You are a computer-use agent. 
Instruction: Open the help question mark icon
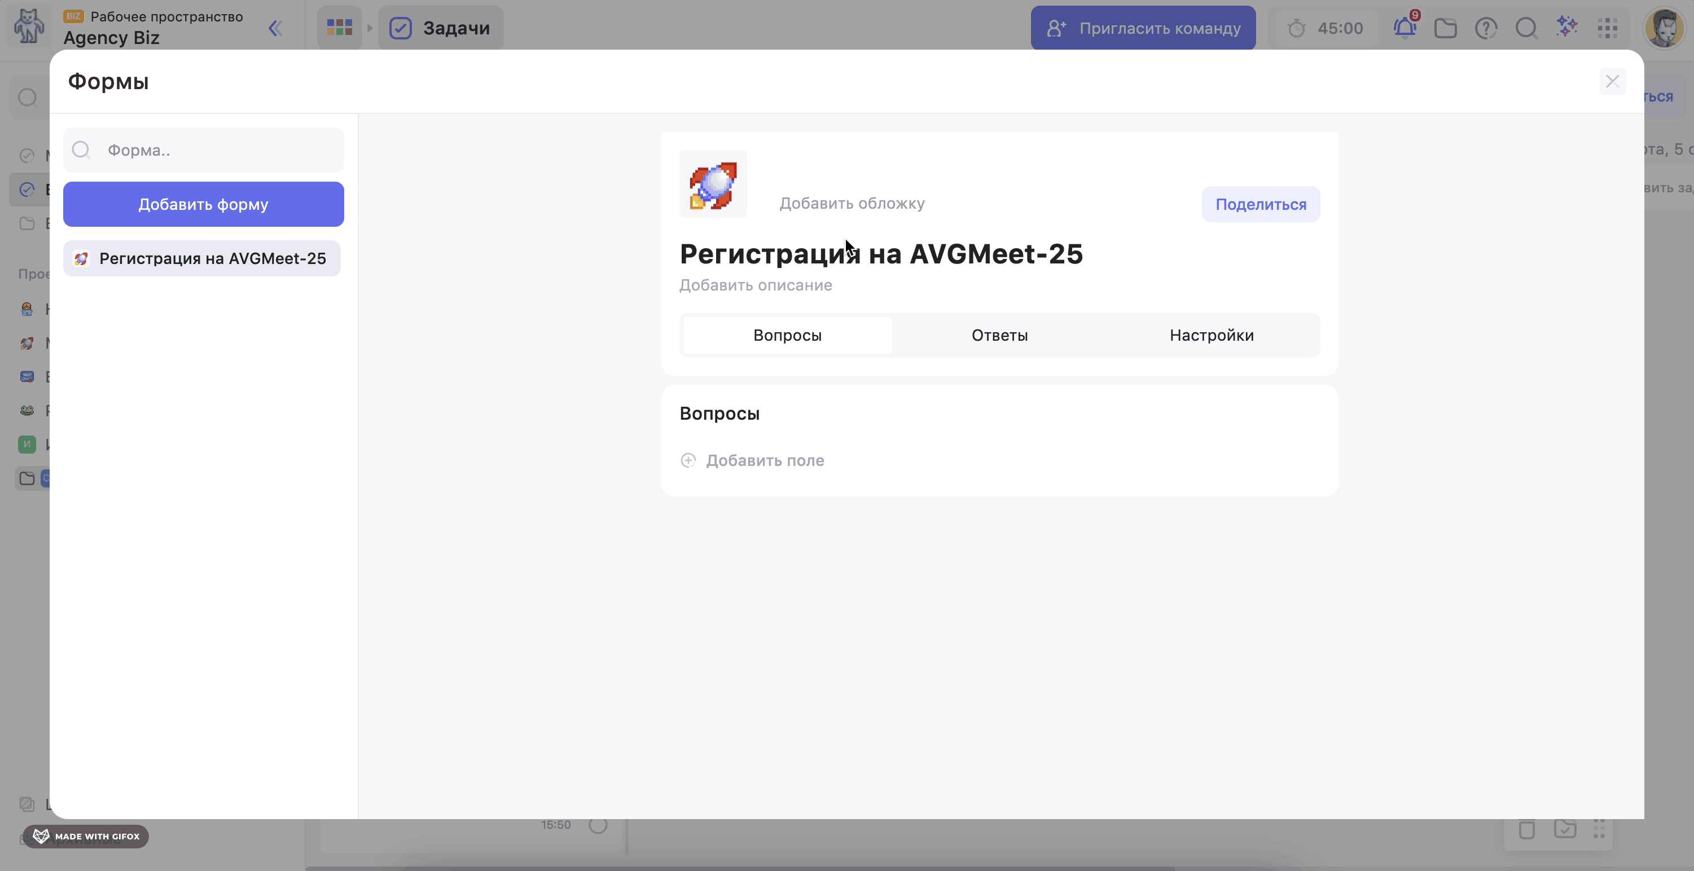click(1486, 28)
